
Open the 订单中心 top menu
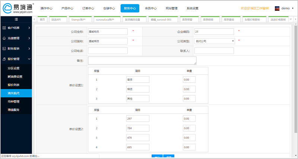(x=88, y=8)
